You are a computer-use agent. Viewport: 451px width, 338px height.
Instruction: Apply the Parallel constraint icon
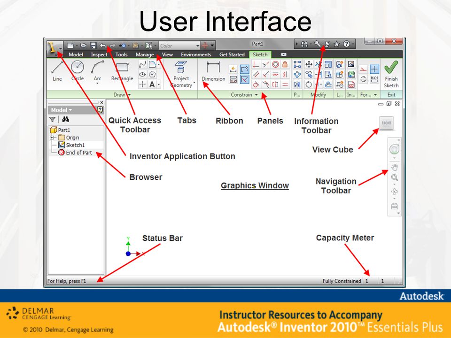coord(256,75)
